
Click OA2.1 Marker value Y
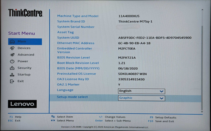119,85
